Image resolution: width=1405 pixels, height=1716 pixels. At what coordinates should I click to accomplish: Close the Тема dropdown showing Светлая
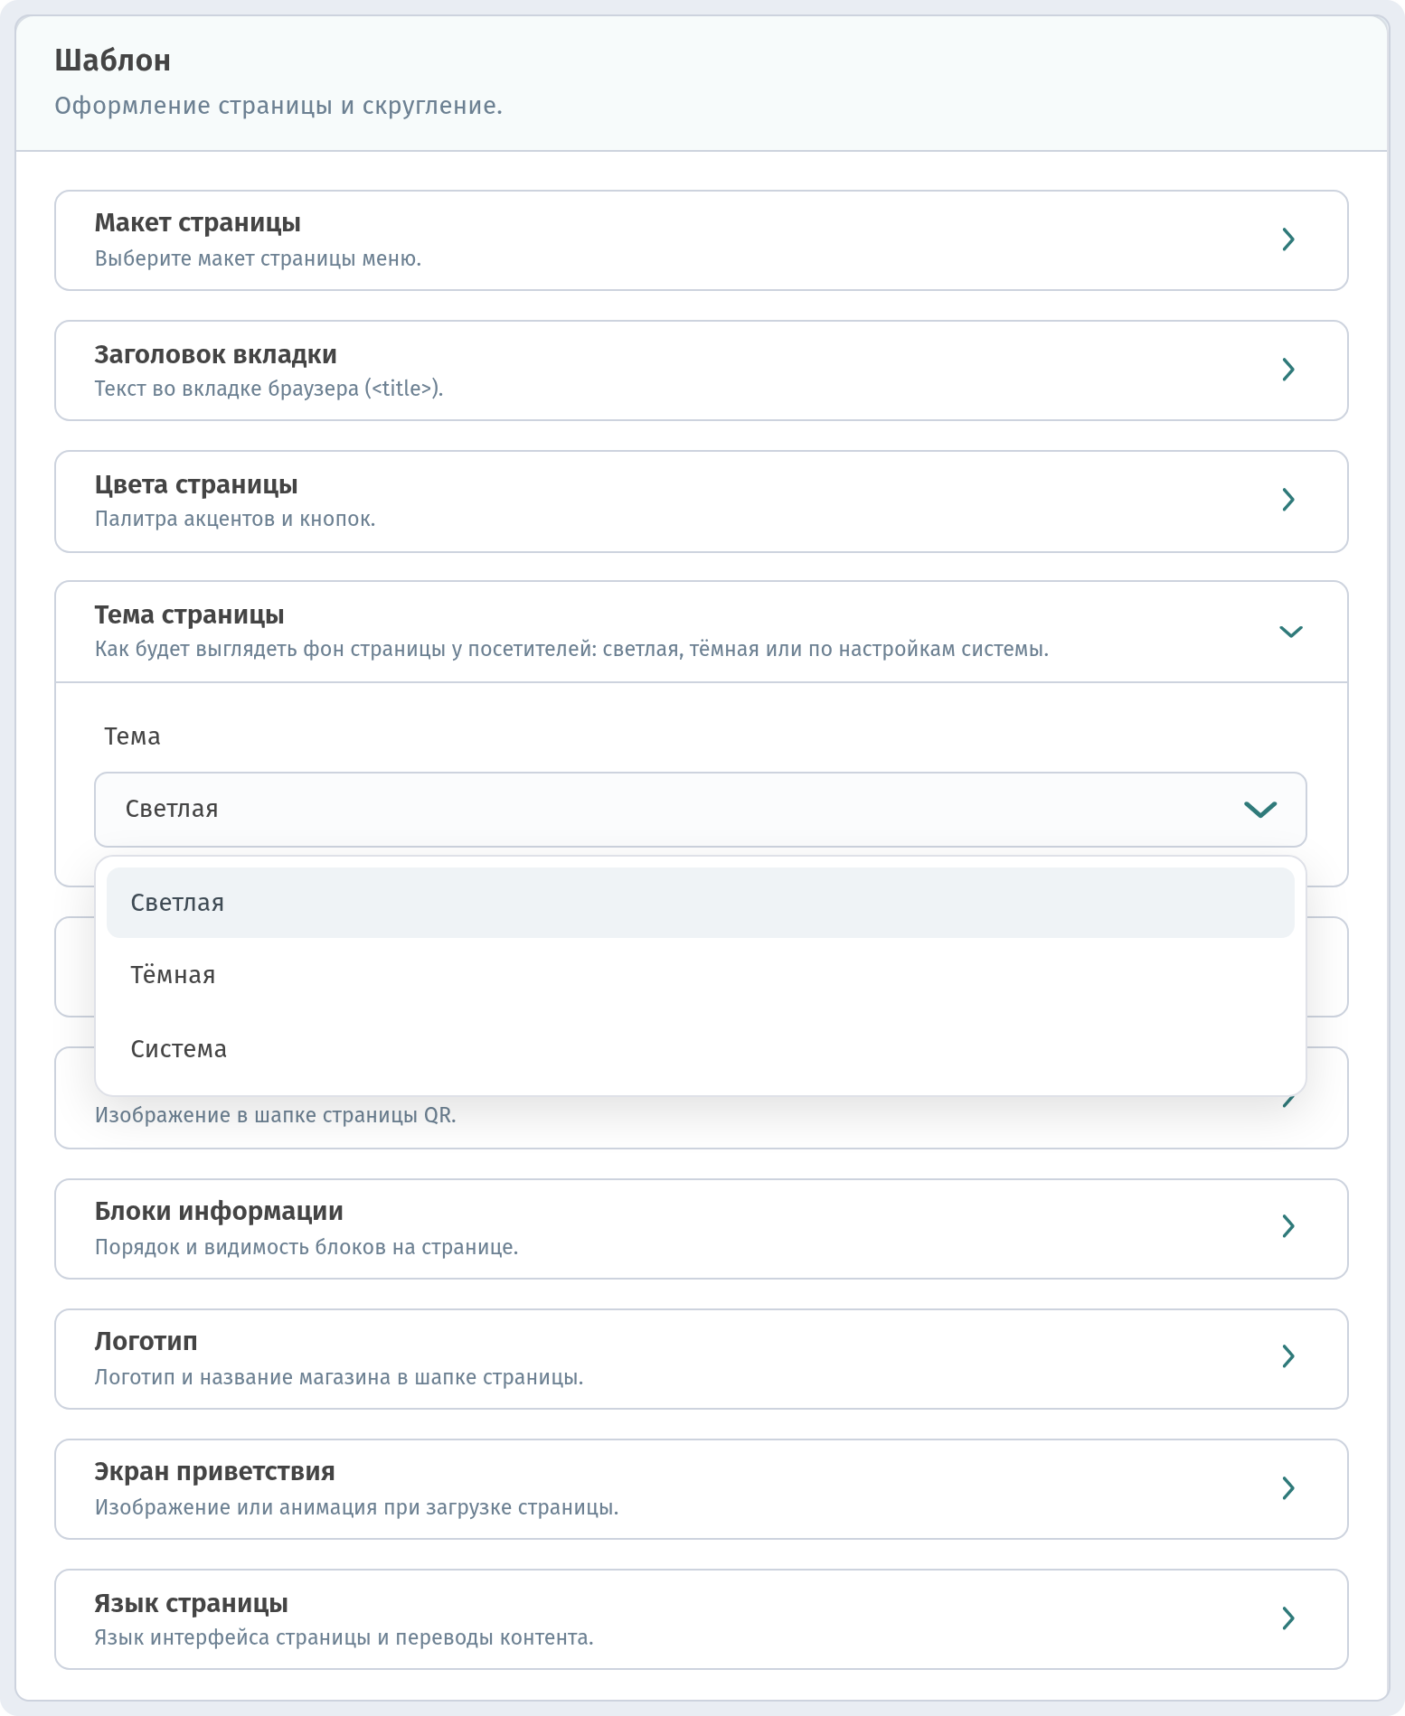pyautogui.click(x=701, y=809)
